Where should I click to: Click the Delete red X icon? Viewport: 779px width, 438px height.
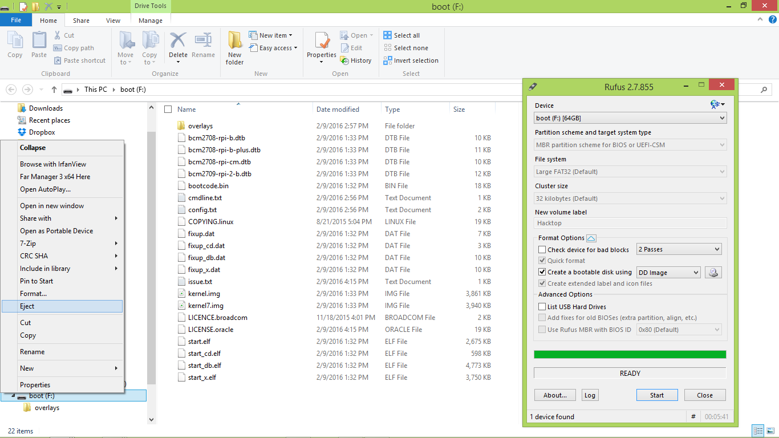[x=178, y=40]
